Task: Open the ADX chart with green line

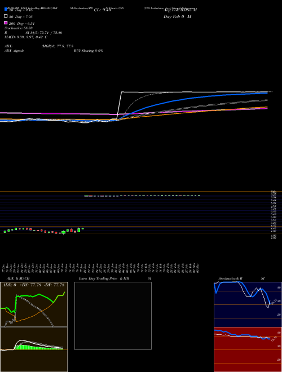Action: point(34,304)
